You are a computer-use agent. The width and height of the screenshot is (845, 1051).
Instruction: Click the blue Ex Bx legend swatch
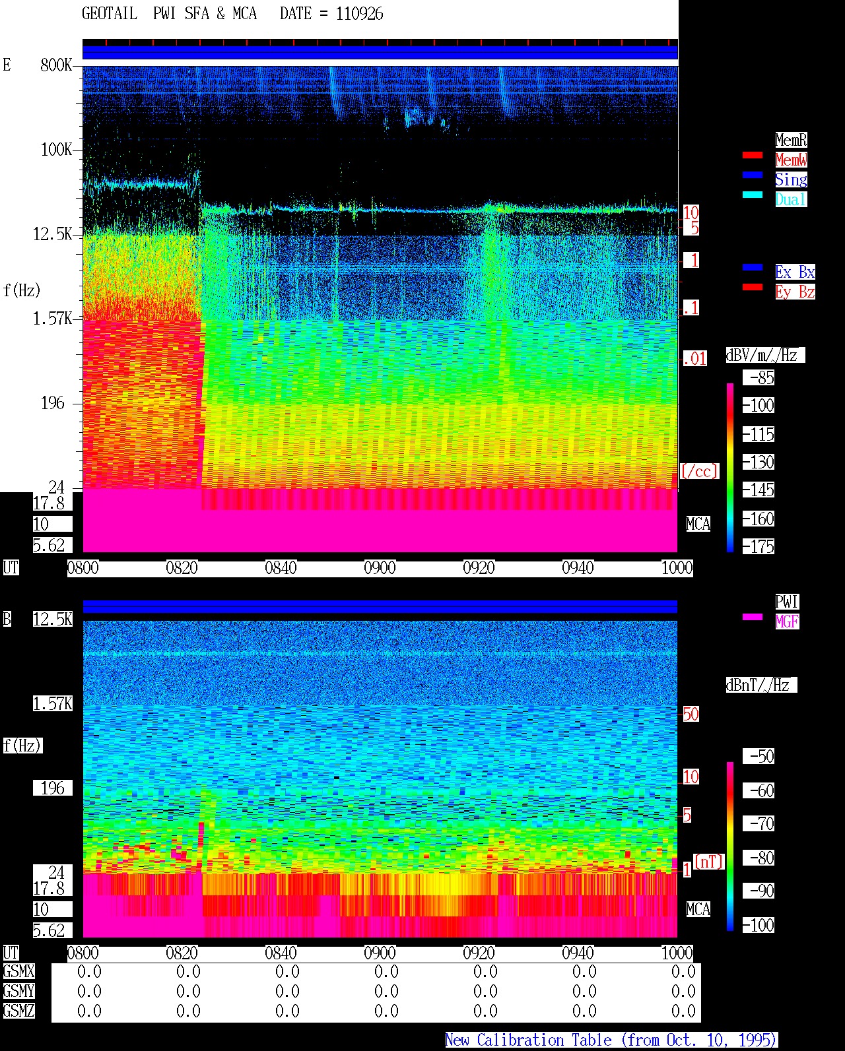tap(753, 267)
